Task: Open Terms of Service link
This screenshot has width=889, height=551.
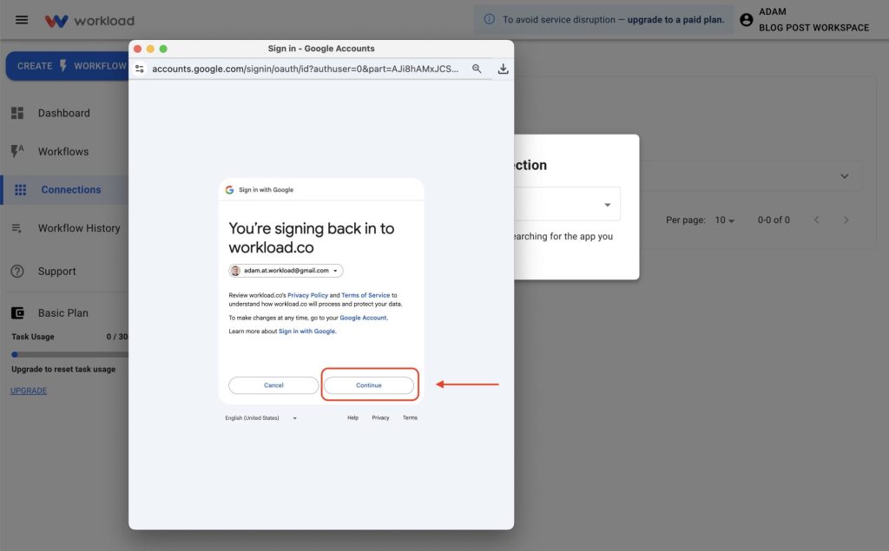Action: pyautogui.click(x=365, y=295)
